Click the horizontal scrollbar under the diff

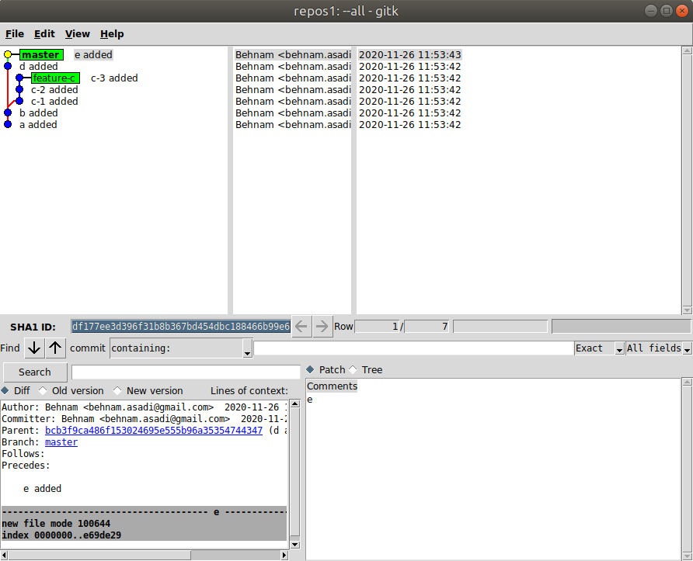tap(144, 555)
